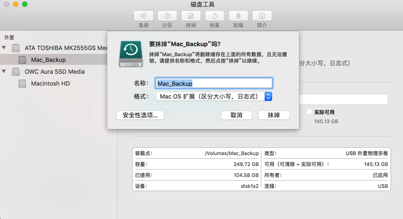403x219 pixels.
Task: Click the yellow minimize window button
Action: tap(15, 4)
